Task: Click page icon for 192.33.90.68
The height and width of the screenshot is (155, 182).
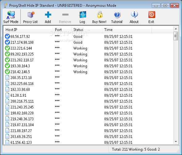Action: (x=7, y=89)
